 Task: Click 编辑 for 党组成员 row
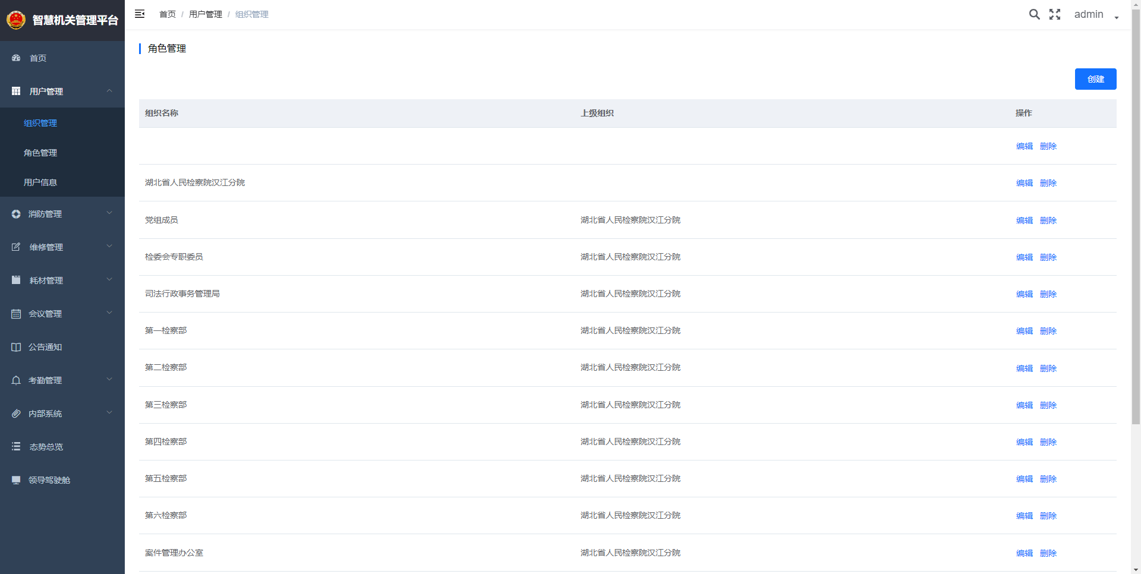tap(1024, 220)
